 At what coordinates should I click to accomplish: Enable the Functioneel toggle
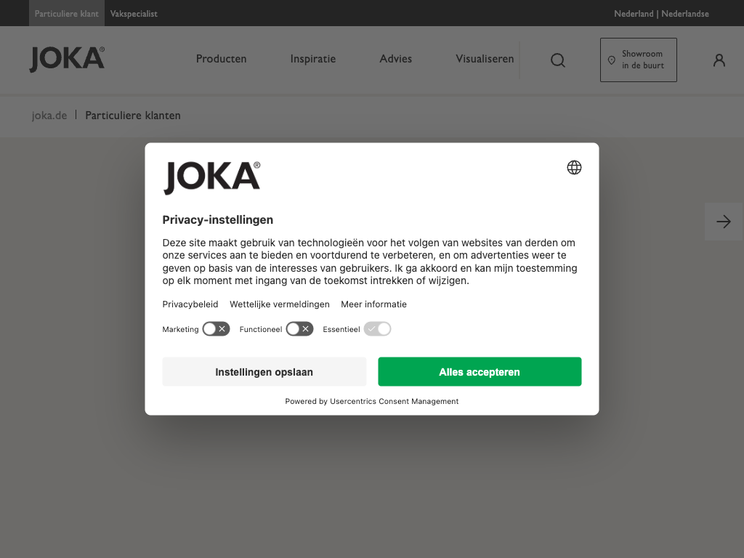(299, 329)
